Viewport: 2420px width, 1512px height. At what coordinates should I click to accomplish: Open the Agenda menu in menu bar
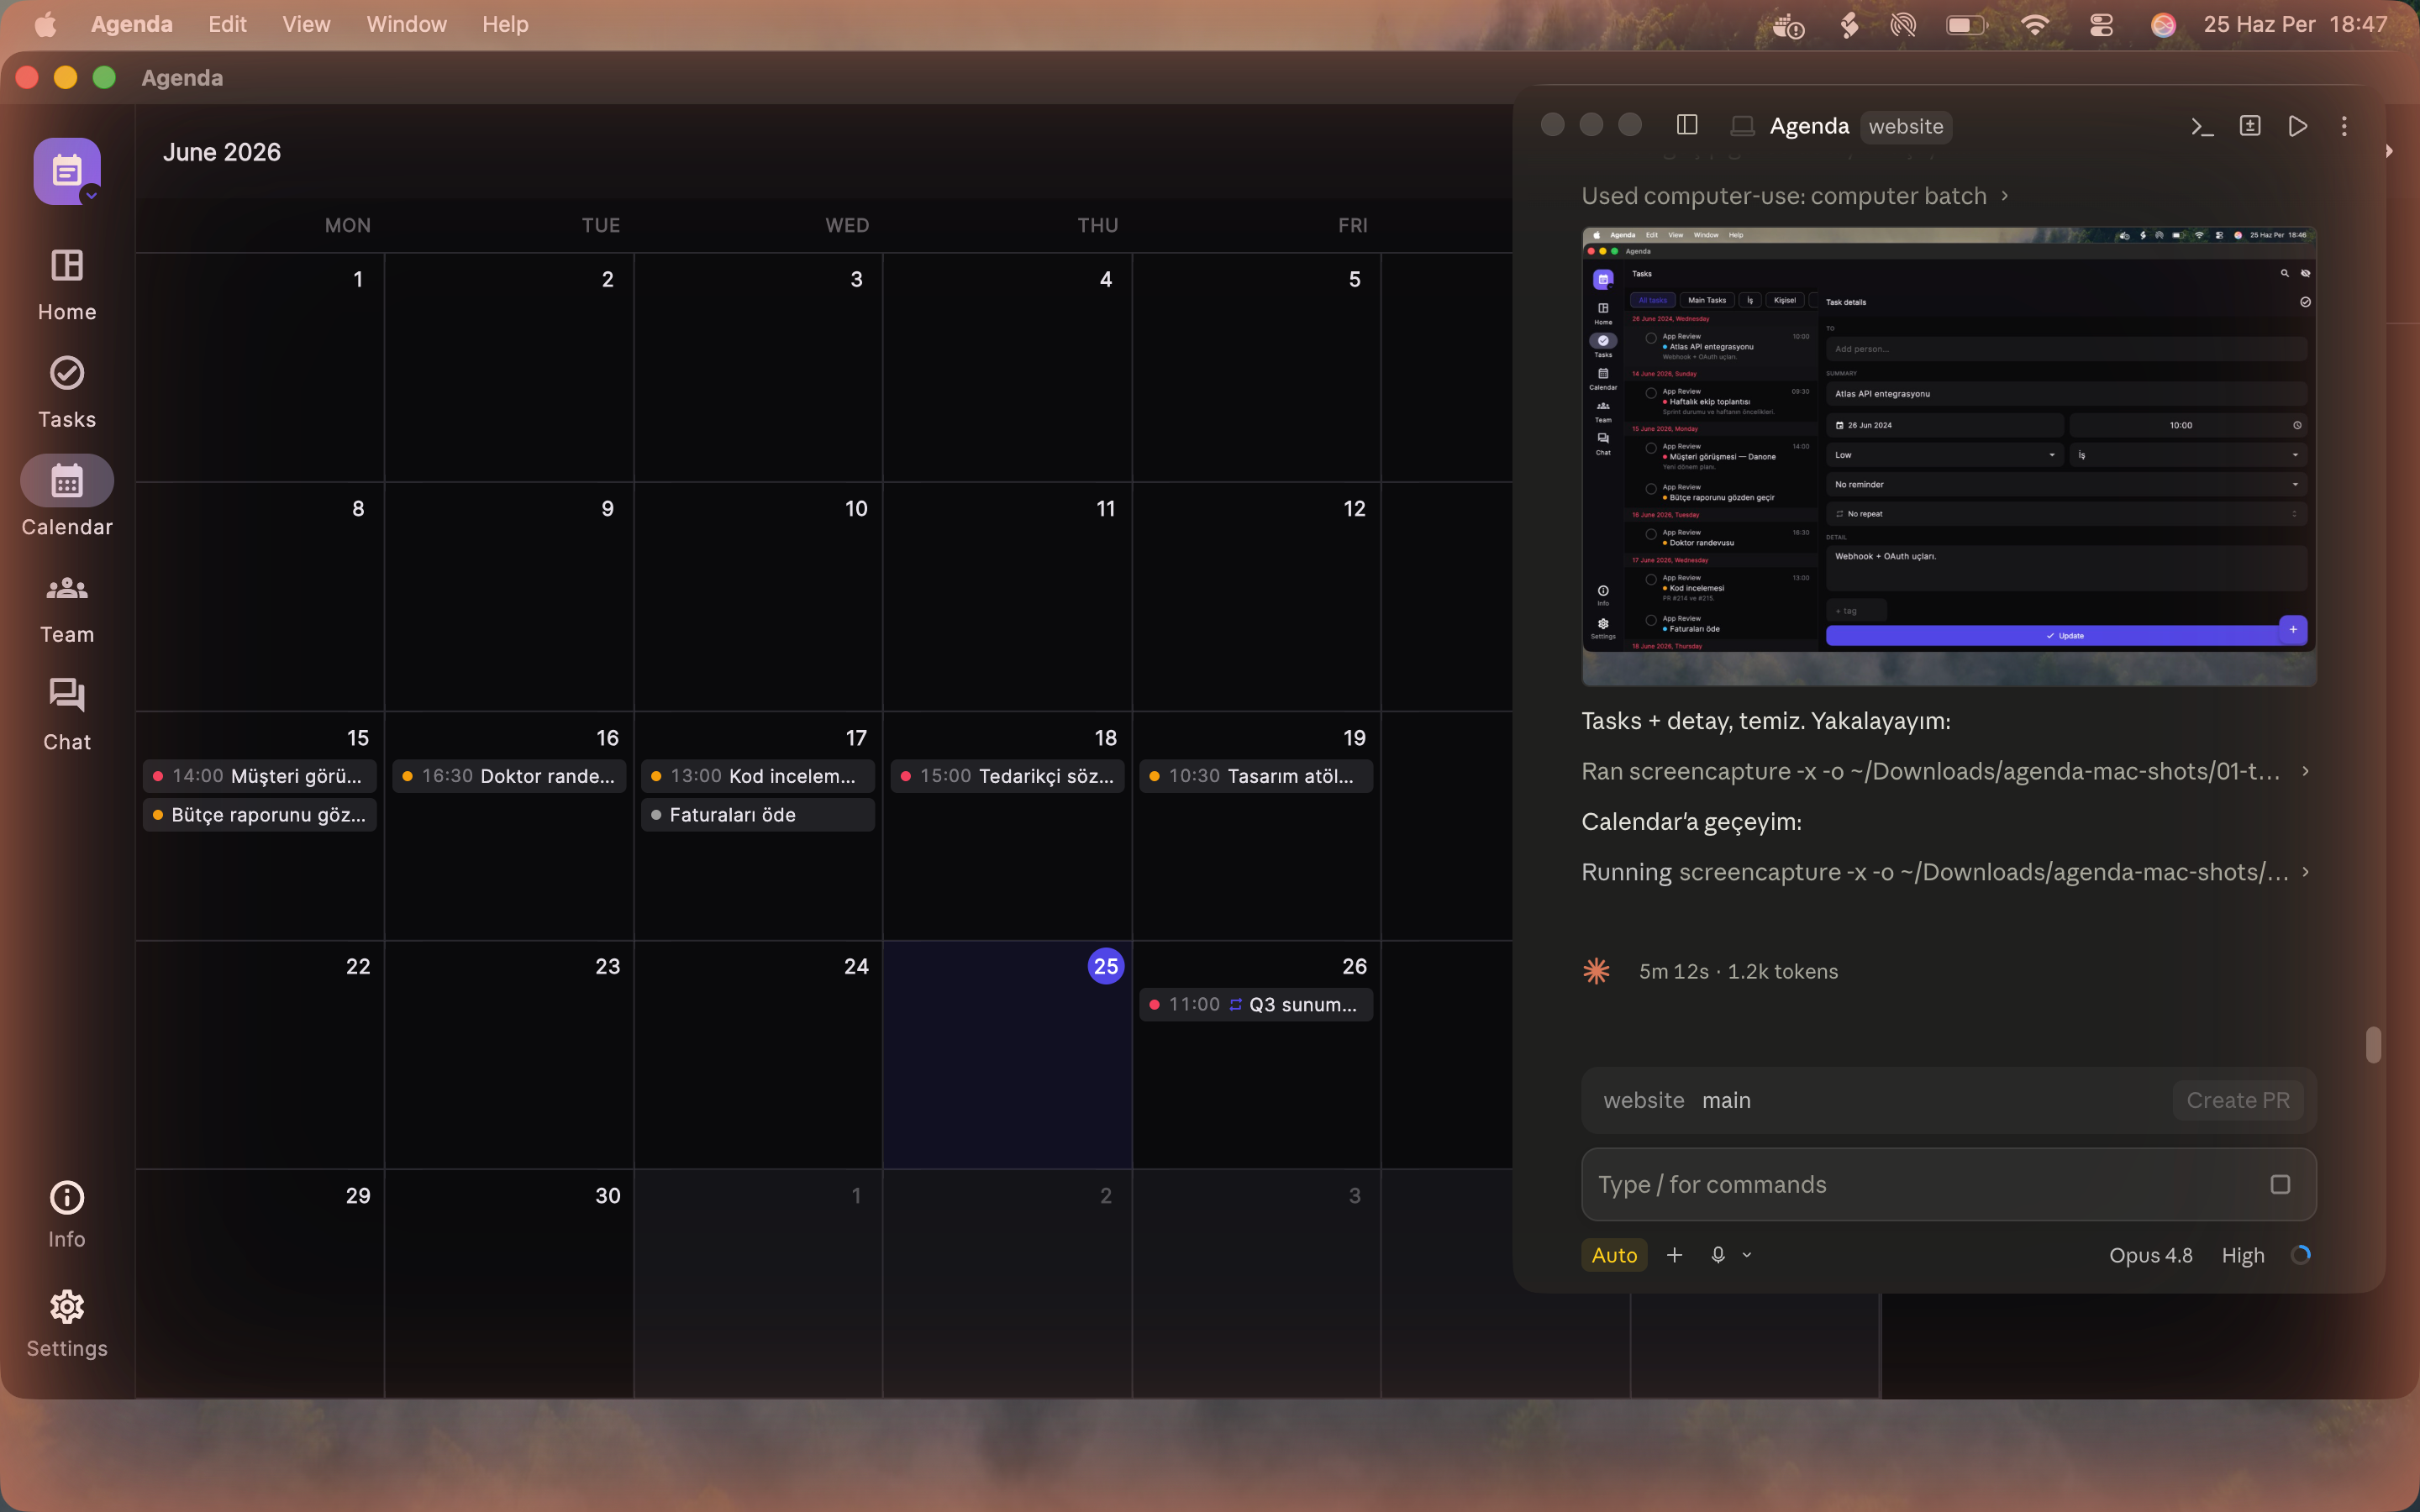coord(131,24)
